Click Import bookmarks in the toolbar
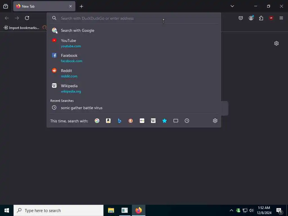Screen dimensions: 288x216 (21, 28)
